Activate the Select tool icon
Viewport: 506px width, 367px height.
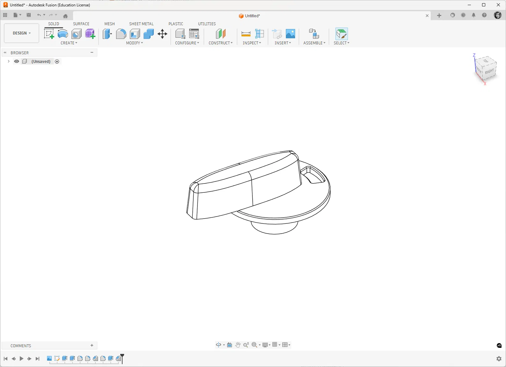coord(342,34)
